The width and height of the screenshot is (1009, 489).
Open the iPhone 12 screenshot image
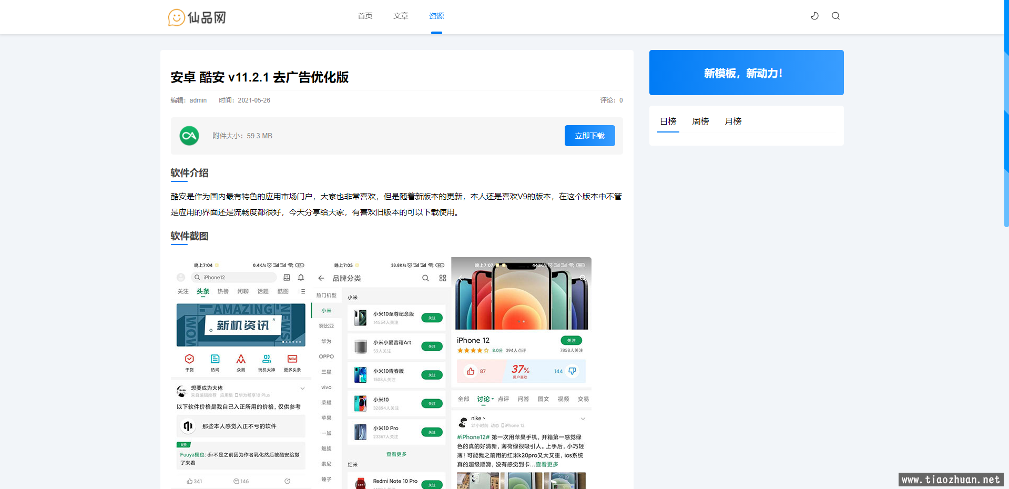pos(521,373)
